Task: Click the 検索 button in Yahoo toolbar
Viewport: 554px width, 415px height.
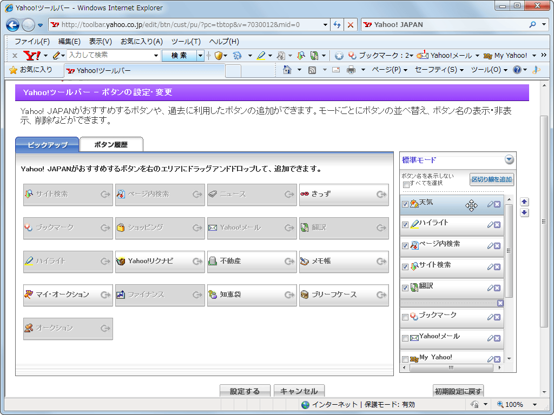Action: [179, 56]
